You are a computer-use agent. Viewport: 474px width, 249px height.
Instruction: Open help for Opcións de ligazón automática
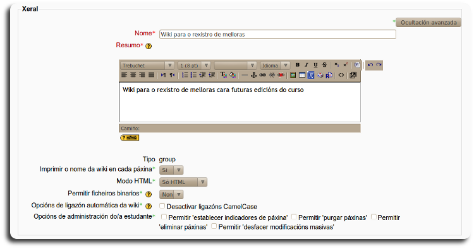149,206
